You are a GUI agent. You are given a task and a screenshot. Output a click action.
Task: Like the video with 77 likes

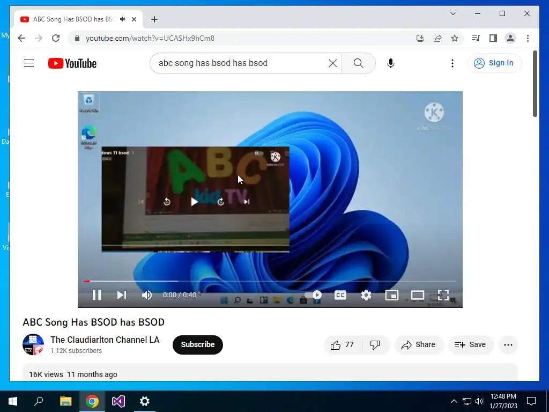click(343, 345)
